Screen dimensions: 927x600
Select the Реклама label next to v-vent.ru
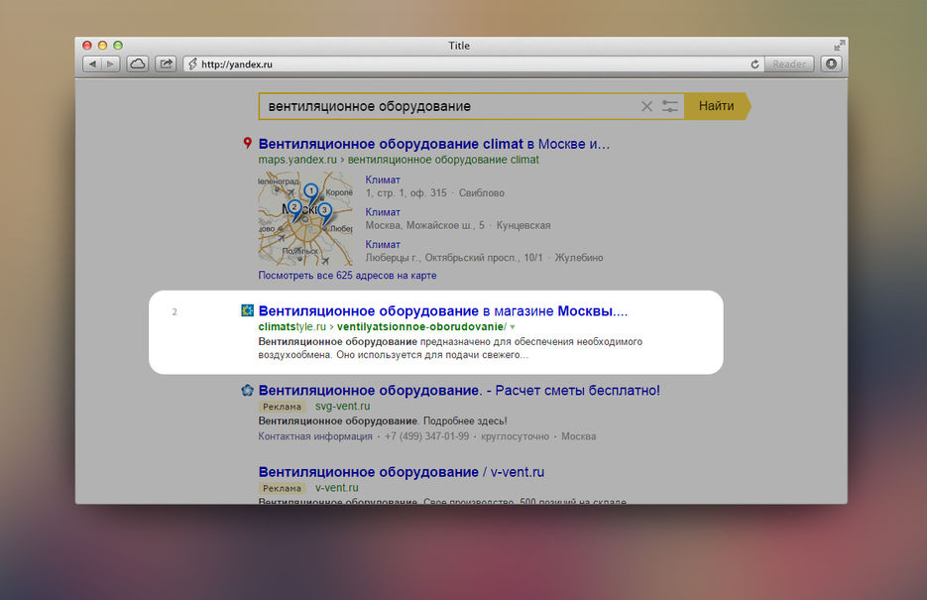pyautogui.click(x=282, y=488)
